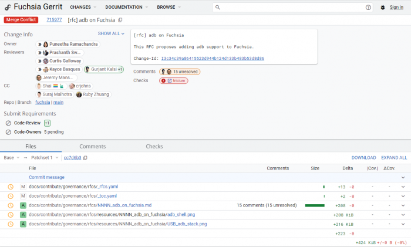Click the Added status badge for adb_shell.png
411x247 pixels.
pos(23,215)
